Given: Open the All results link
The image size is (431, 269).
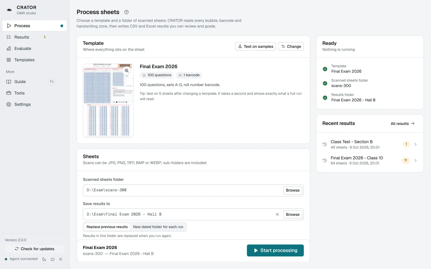Looking at the screenshot, I should [x=403, y=123].
